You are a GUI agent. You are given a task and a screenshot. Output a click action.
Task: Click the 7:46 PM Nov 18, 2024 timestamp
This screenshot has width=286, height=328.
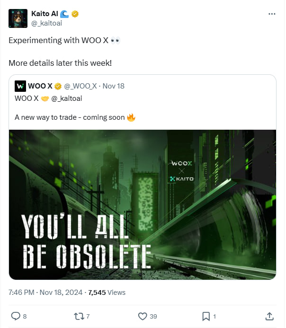(x=45, y=292)
